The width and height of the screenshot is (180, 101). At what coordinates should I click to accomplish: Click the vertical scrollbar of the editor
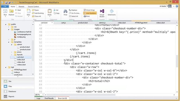(x=177, y=61)
